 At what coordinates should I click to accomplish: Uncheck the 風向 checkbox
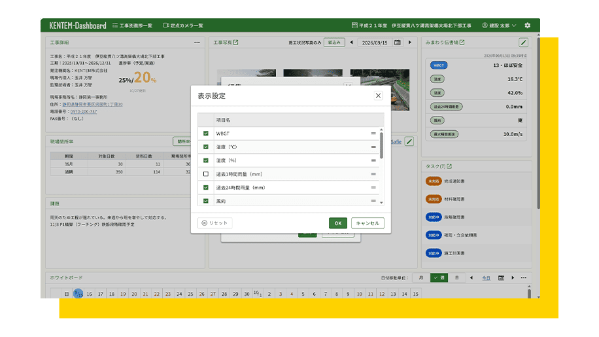click(x=206, y=201)
